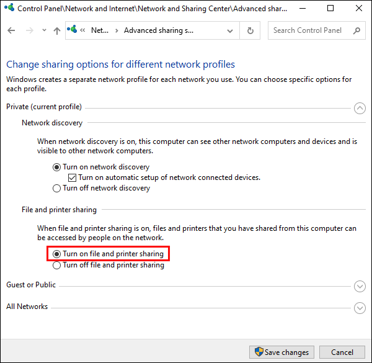The height and width of the screenshot is (363, 372).
Task: Click the Save changes button
Action: (x=281, y=352)
